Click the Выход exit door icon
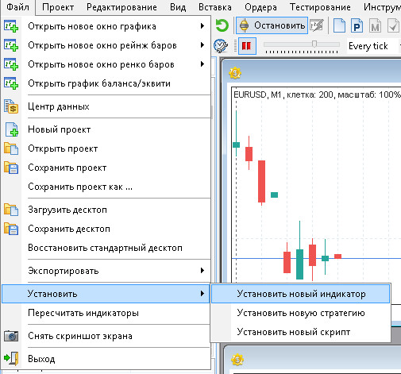401x374 pixels. tap(11, 359)
